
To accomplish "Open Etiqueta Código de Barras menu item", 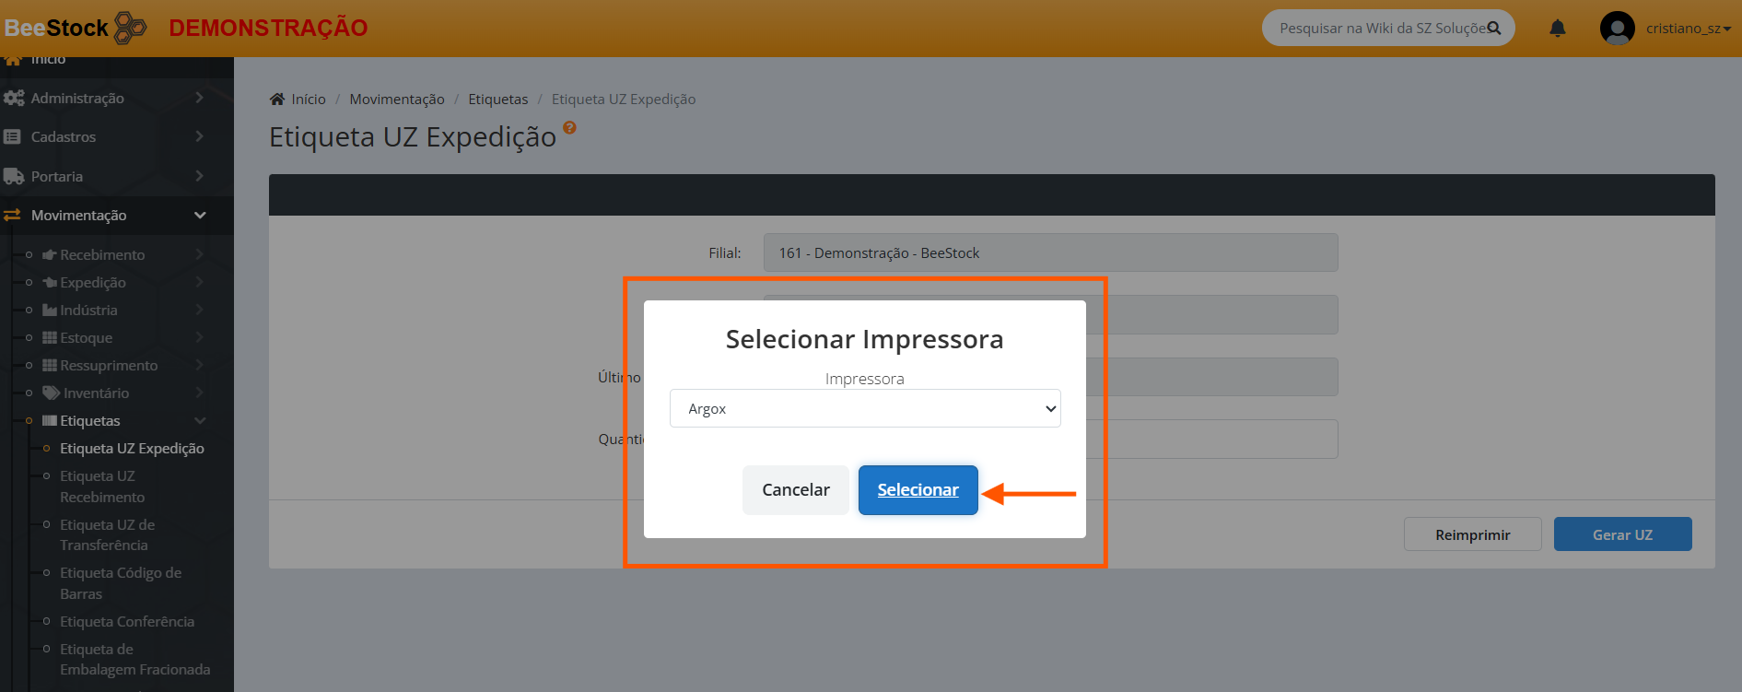I will click(x=120, y=583).
